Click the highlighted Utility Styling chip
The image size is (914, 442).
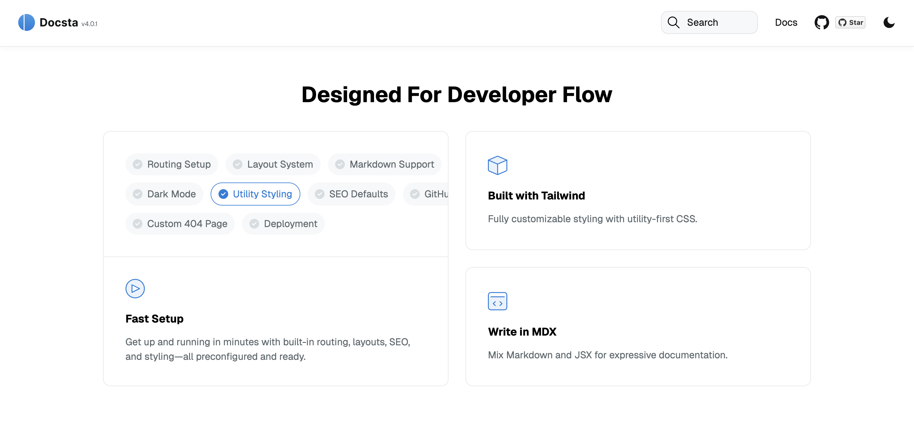tap(255, 194)
